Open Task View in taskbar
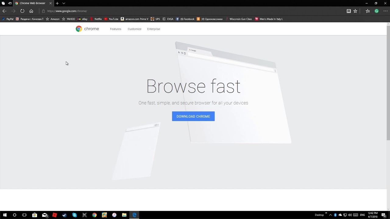Viewport: 390px width, 219px height. [x=24, y=215]
